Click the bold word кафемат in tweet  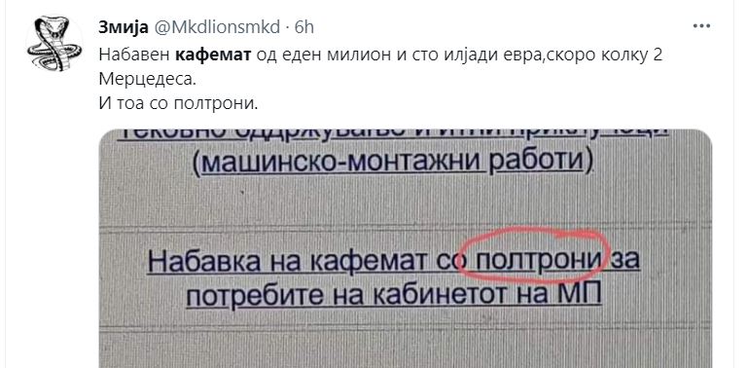[x=213, y=55]
